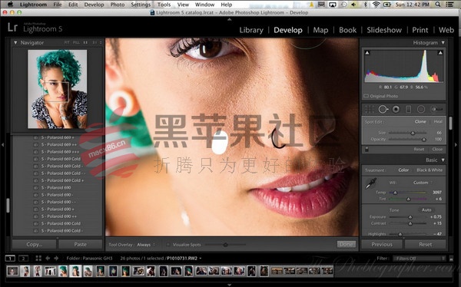Collapse the Navigator panel
Viewport: 461px width, 287px height.
pyautogui.click(x=15, y=43)
